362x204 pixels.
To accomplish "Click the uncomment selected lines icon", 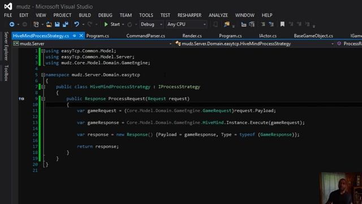I will pyautogui.click(x=271, y=24).
